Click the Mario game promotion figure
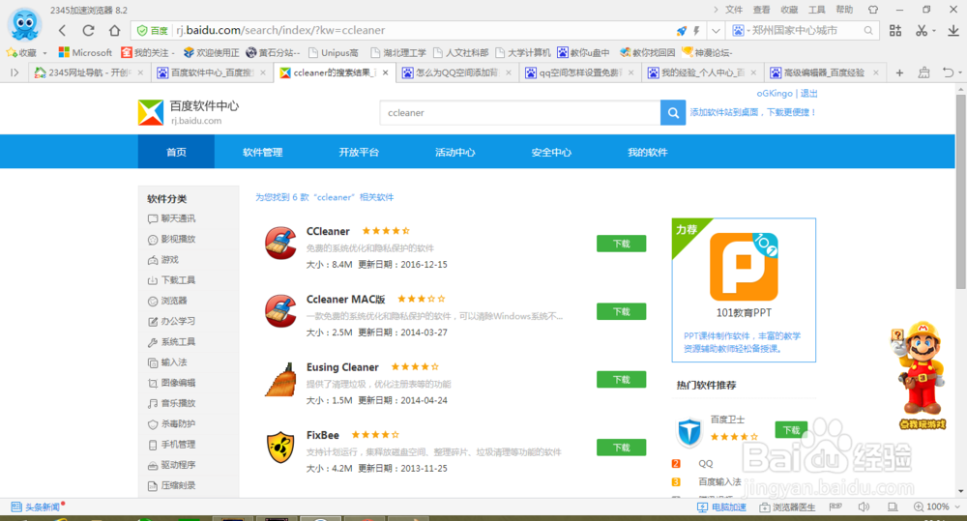Screen dimensions: 967x521 (921, 374)
